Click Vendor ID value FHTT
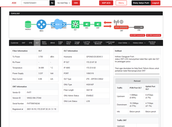 click(29, 93)
